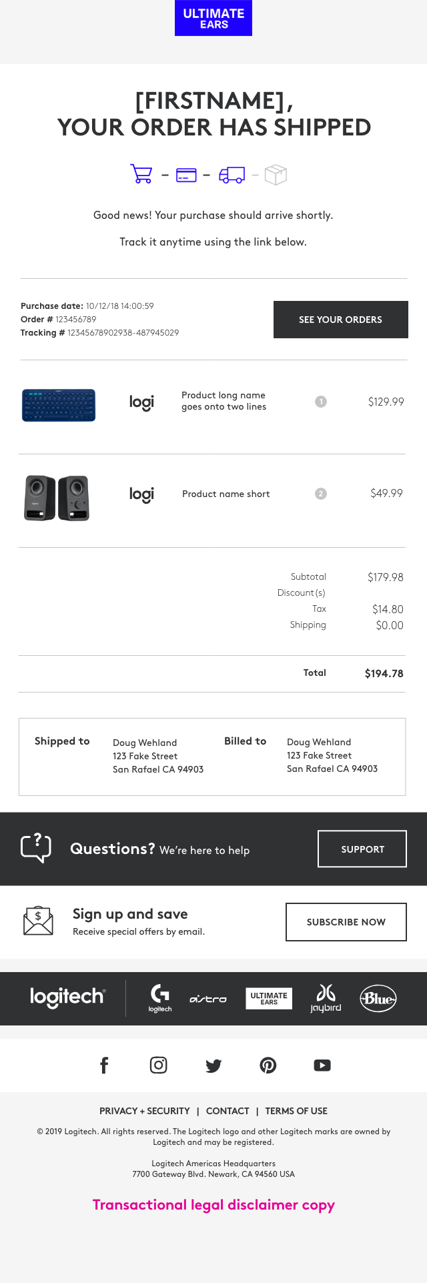
Task: Click the Jaybird brand logo
Action: click(326, 998)
